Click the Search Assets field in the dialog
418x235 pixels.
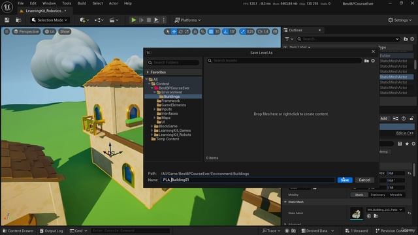(x=284, y=61)
